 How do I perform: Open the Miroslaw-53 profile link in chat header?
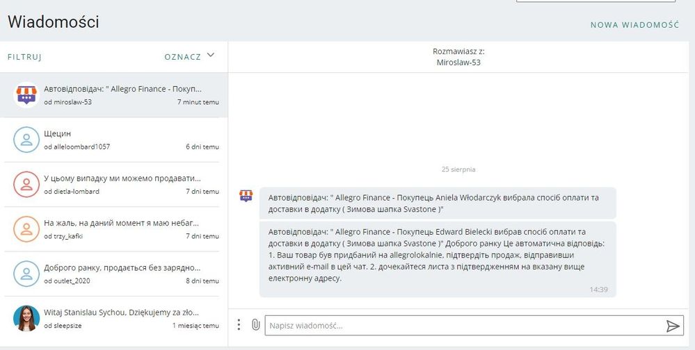point(458,62)
